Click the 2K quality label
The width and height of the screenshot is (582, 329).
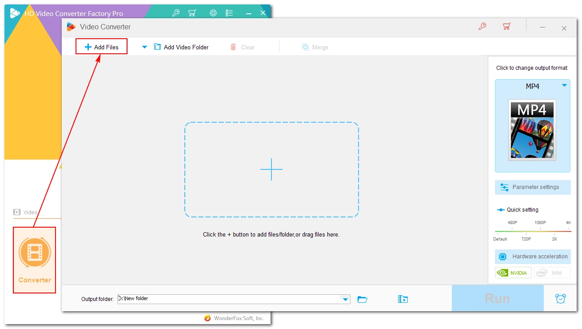point(554,239)
